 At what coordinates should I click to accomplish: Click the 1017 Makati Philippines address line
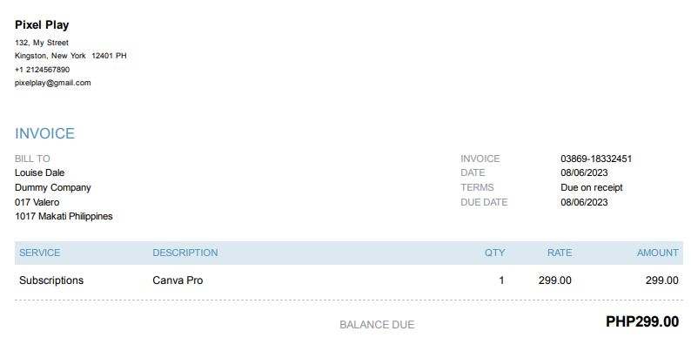(64, 216)
